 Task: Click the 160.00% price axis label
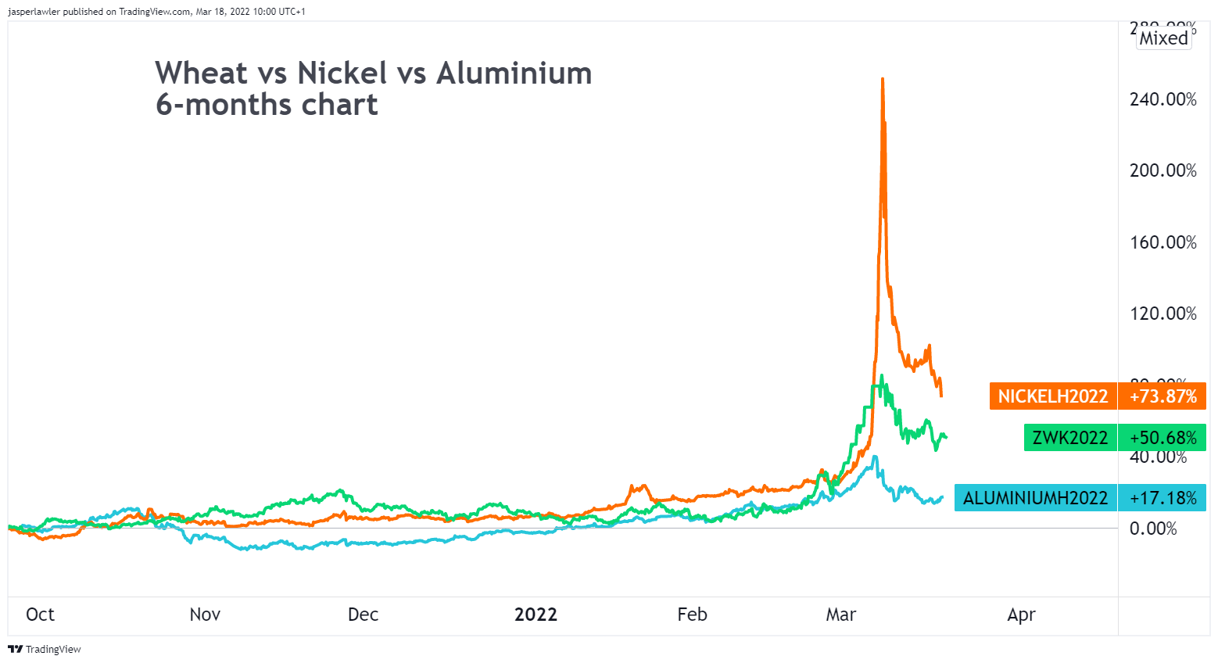click(1162, 242)
